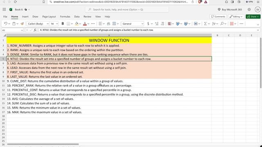
Task: Open the SV account avatar
Action: click(x=257, y=9)
